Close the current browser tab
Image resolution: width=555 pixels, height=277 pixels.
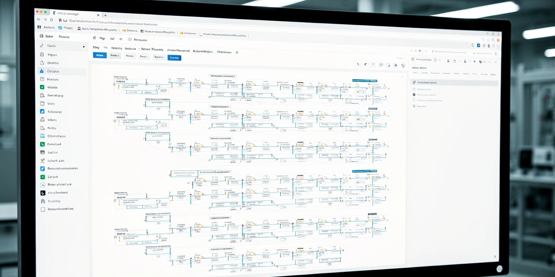[98, 15]
